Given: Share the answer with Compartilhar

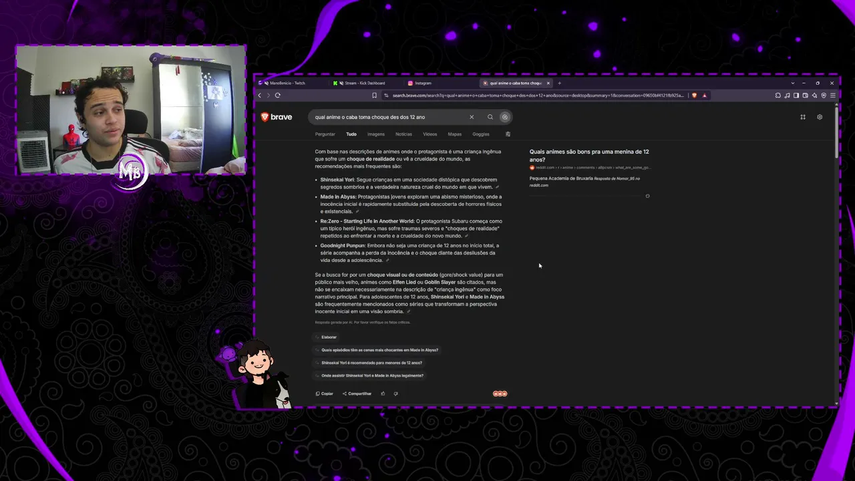Looking at the screenshot, I should pos(357,393).
